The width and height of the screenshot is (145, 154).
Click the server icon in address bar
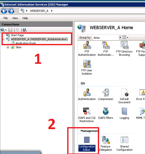(x=22, y=11)
